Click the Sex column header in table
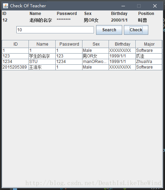The height and width of the screenshot is (190, 165). point(96,44)
